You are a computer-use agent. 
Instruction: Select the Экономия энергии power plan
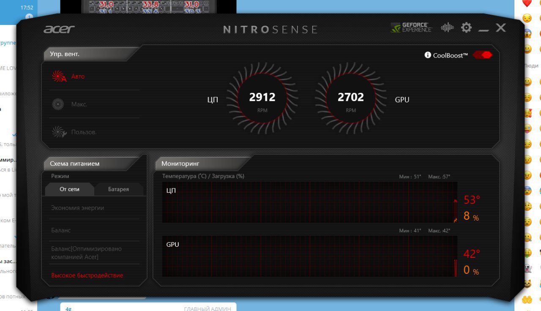tap(77, 208)
